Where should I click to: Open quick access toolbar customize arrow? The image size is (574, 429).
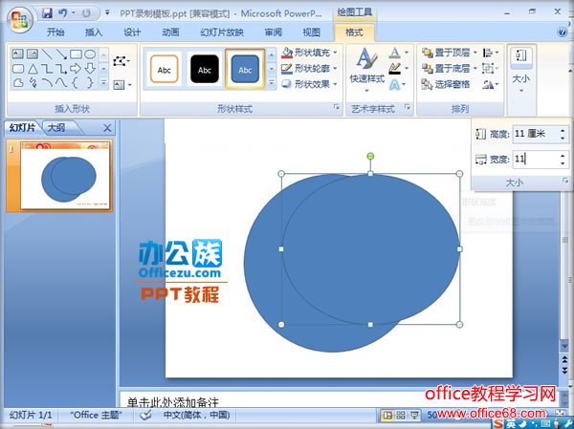click(107, 12)
